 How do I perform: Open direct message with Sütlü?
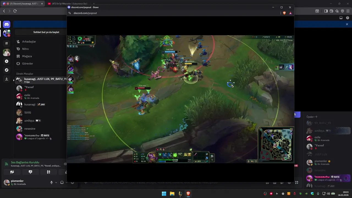41,112
